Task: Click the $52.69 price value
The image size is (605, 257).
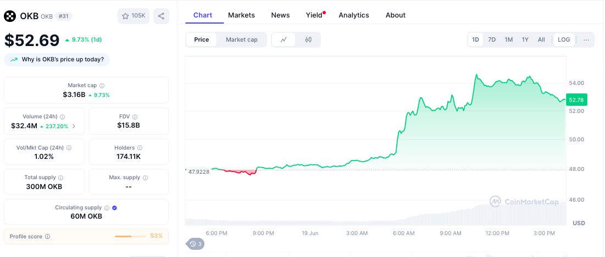Action: click(32, 40)
